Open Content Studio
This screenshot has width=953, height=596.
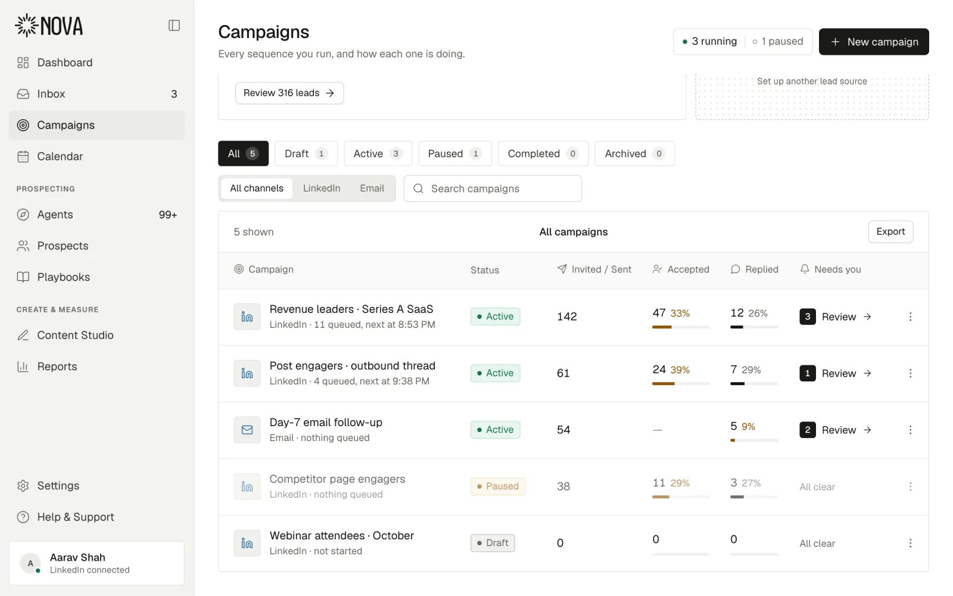(x=96, y=335)
